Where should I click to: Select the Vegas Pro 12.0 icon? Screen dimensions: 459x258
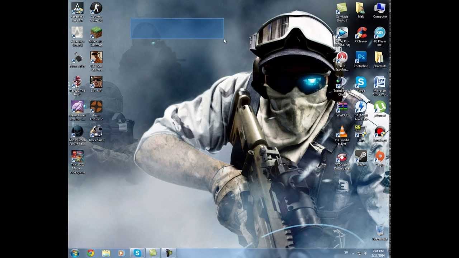point(342,37)
